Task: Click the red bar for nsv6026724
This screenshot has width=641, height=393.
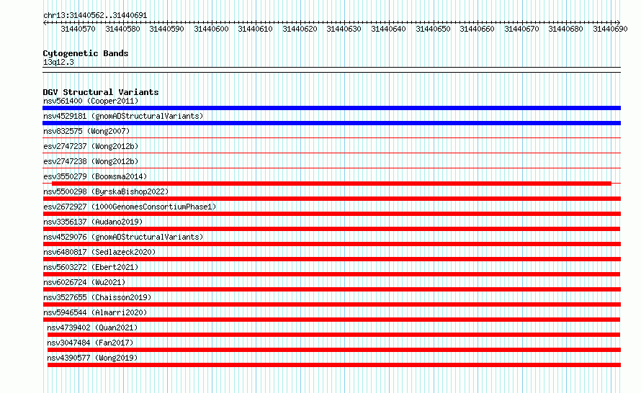Action: (331, 289)
